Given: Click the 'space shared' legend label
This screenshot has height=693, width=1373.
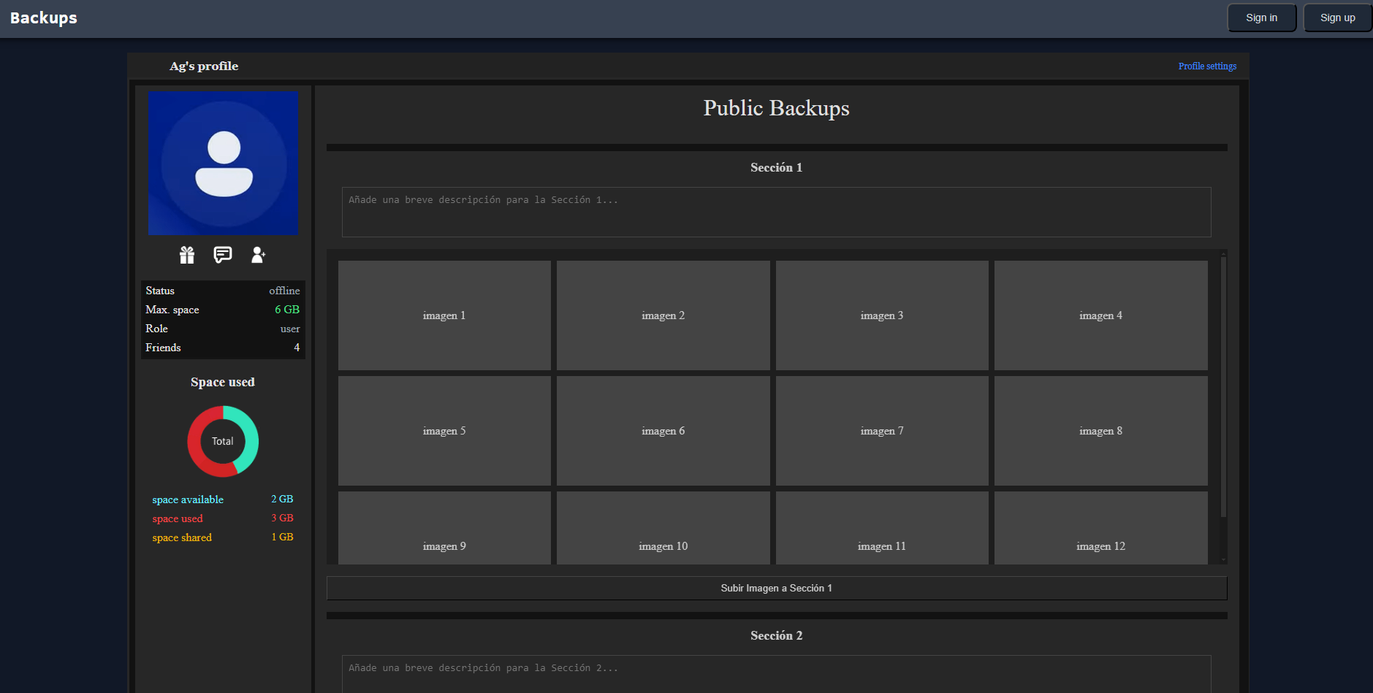Looking at the screenshot, I should click(x=182, y=537).
